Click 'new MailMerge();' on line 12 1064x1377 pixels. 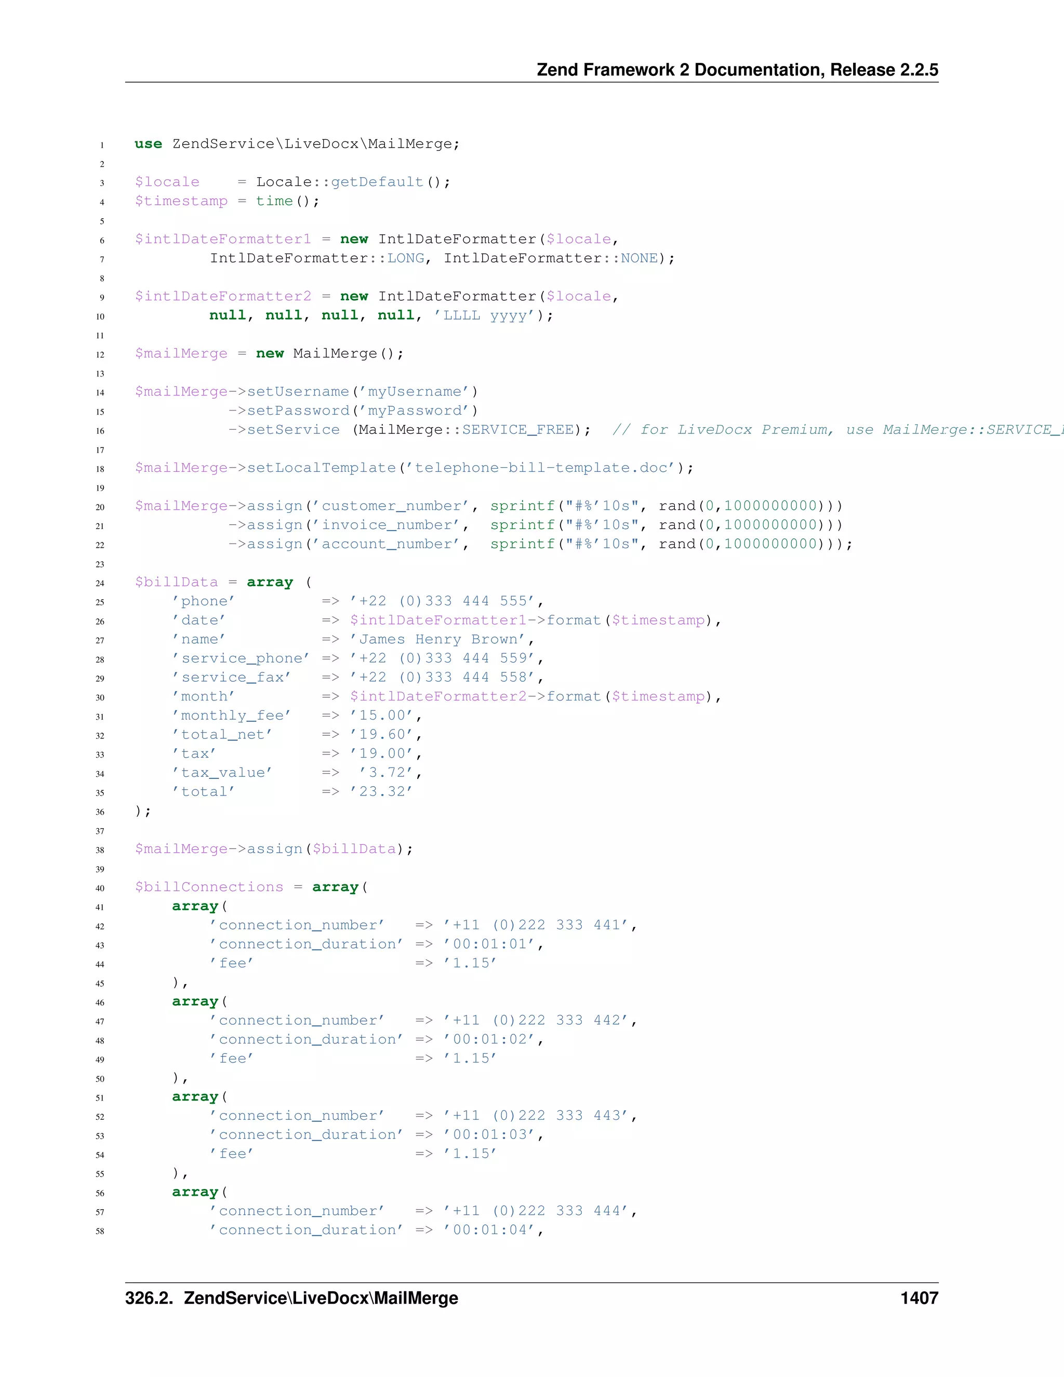pos(330,353)
